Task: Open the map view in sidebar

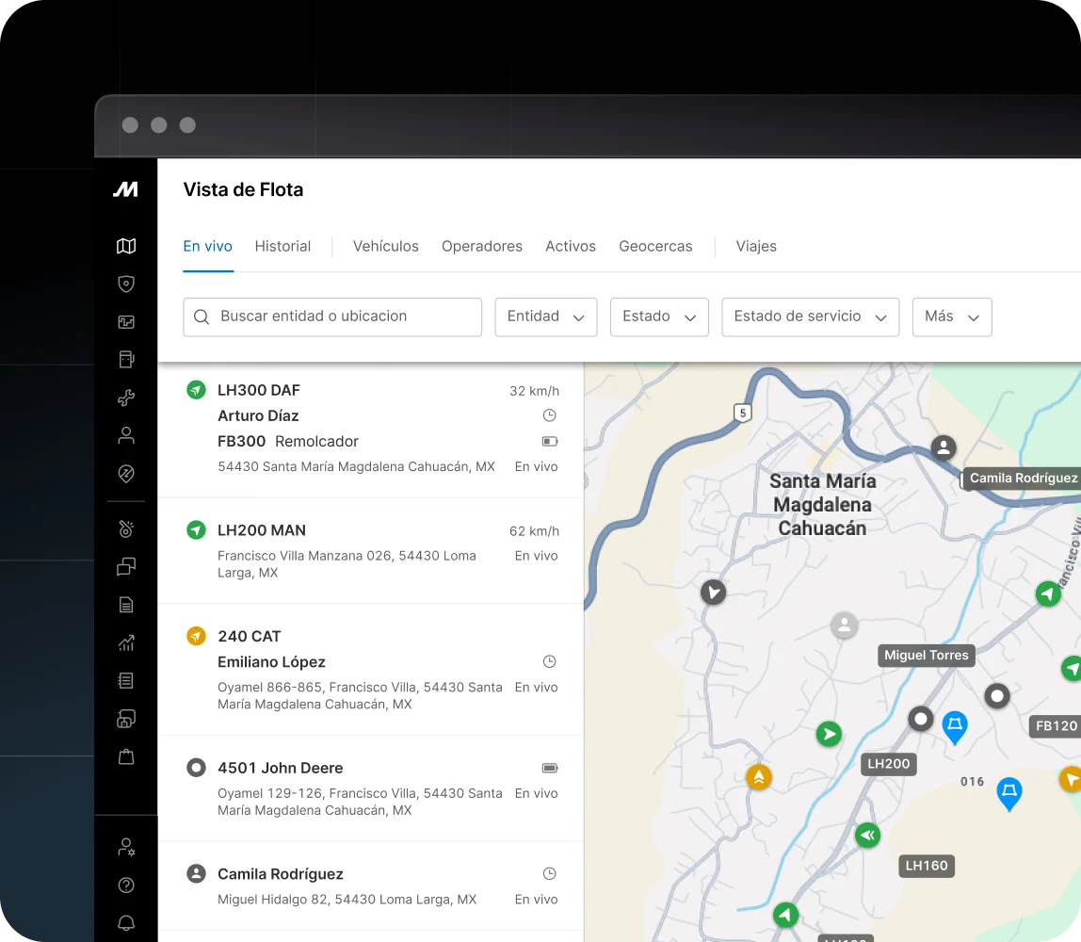Action: point(126,246)
